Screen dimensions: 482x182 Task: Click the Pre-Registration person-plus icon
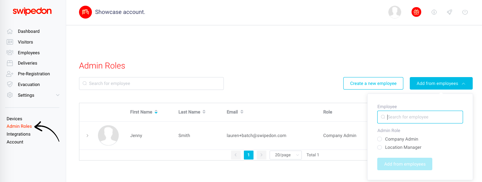pyautogui.click(x=10, y=74)
